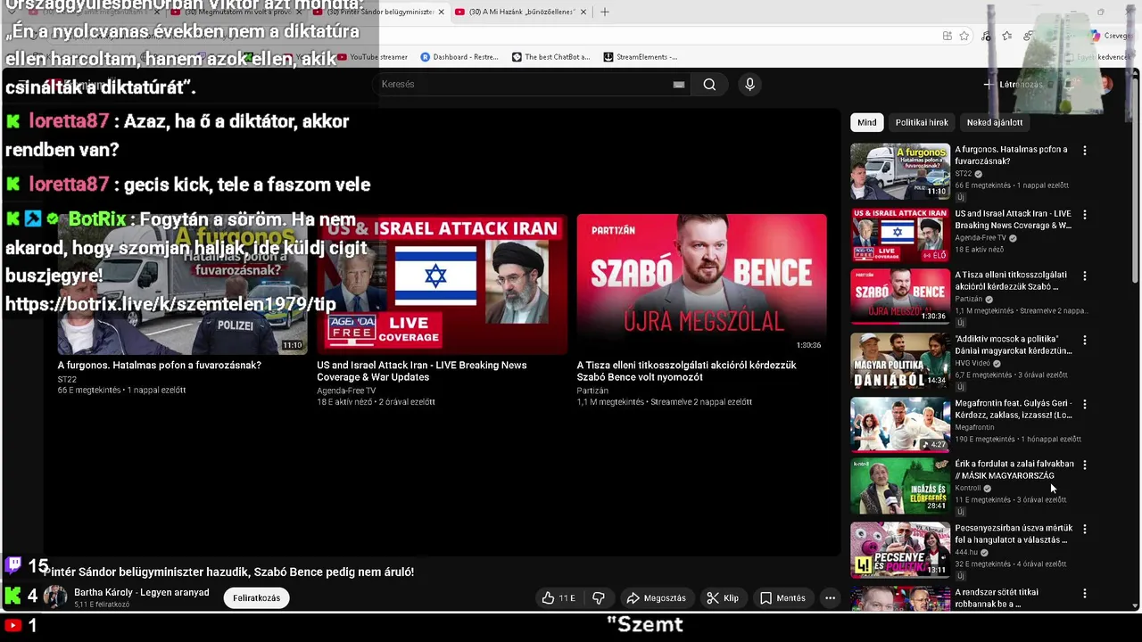Image resolution: width=1142 pixels, height=642 pixels.
Task: Open the YouTube streamer bookmark
Action: coord(372,57)
